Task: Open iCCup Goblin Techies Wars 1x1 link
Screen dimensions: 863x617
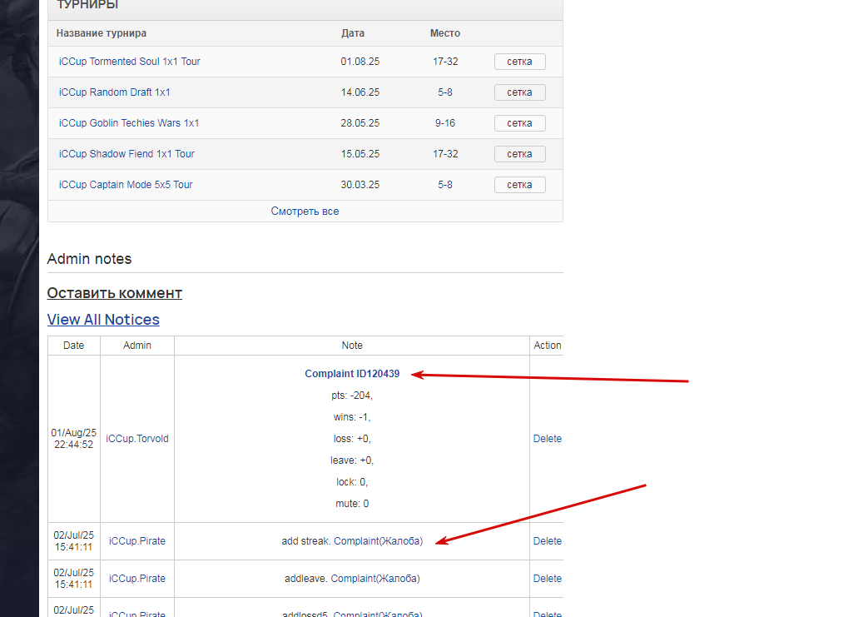Action: 129,123
